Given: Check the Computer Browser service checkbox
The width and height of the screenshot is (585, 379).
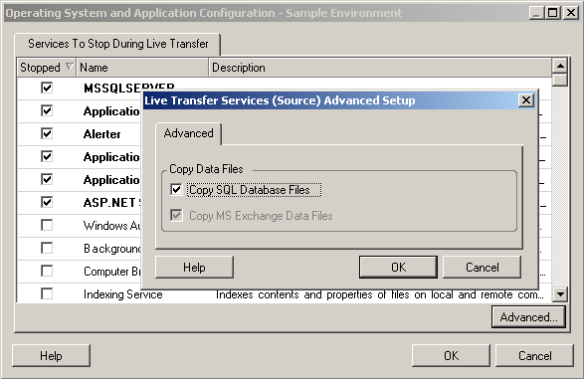Looking at the screenshot, I should pyautogui.click(x=47, y=271).
